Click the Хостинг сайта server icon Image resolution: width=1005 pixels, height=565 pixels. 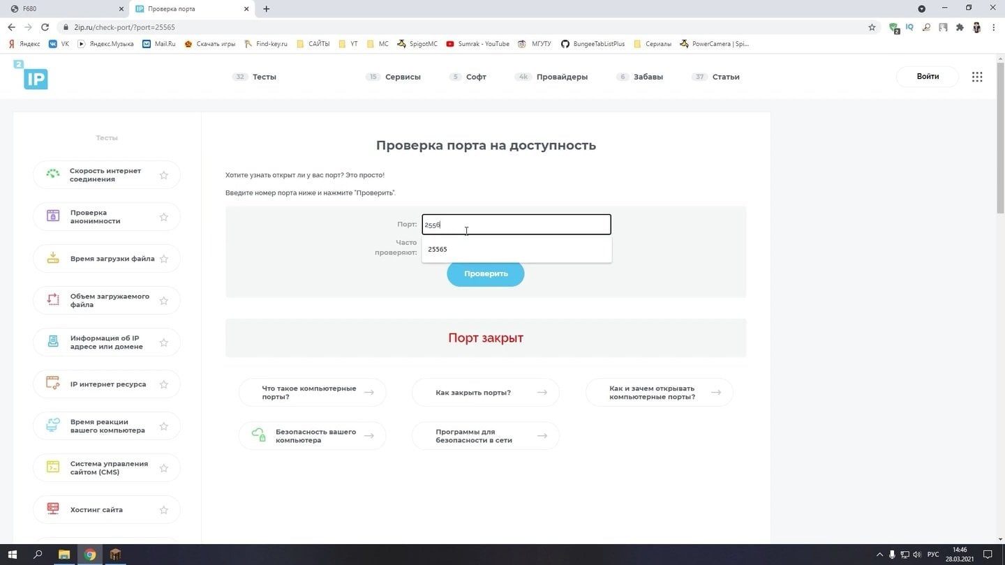52,509
